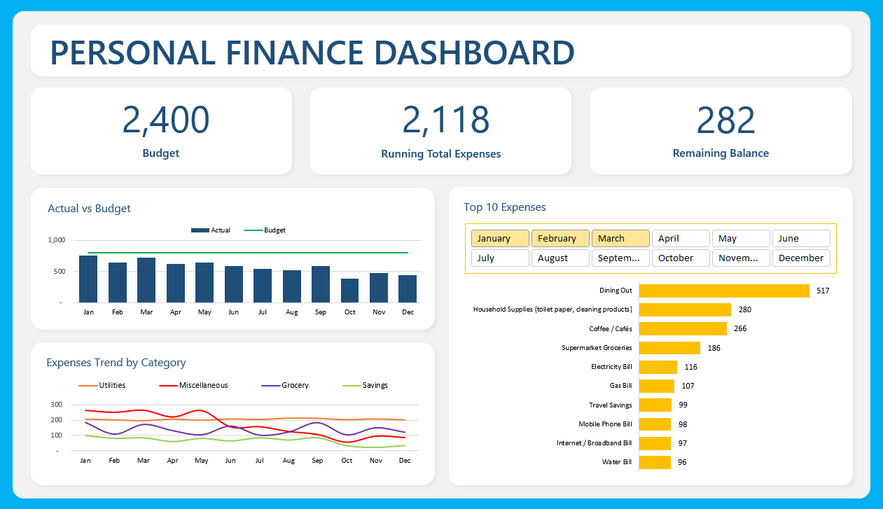Click the Actual legend entry
Viewport: 883px width, 509px height.
211,230
